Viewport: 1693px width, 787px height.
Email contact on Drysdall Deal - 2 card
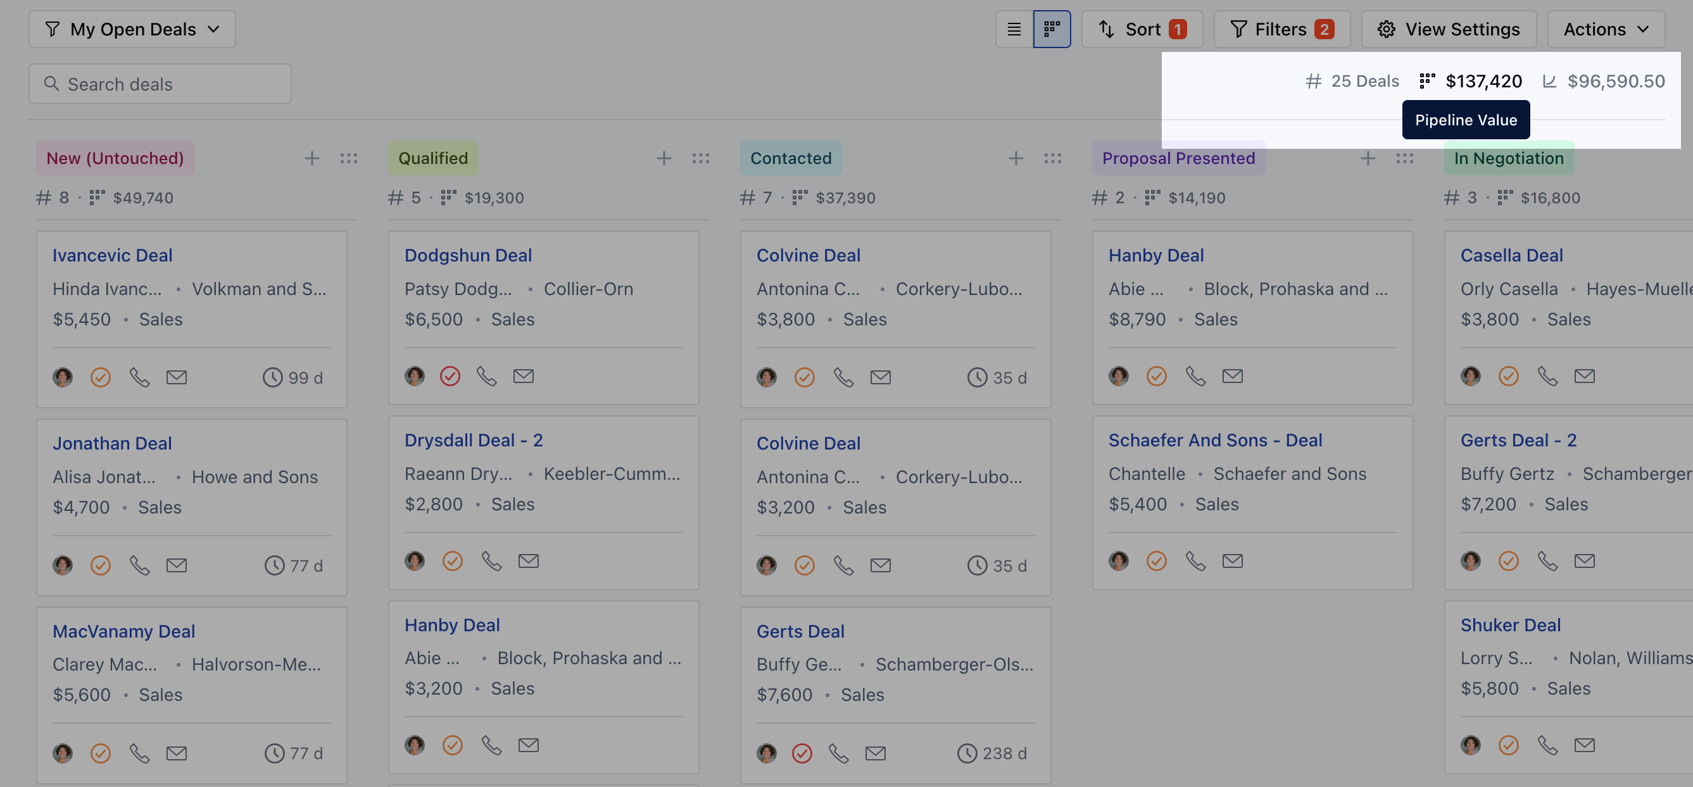pos(529,561)
